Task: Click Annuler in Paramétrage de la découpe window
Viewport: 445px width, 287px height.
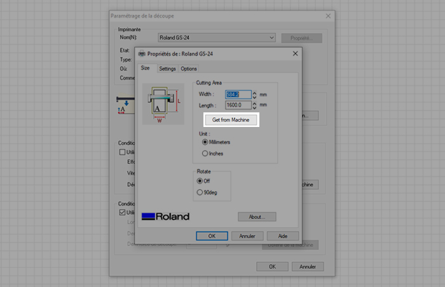Action: point(308,267)
